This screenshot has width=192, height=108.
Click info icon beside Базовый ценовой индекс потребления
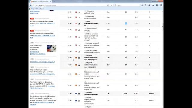(85, 43)
